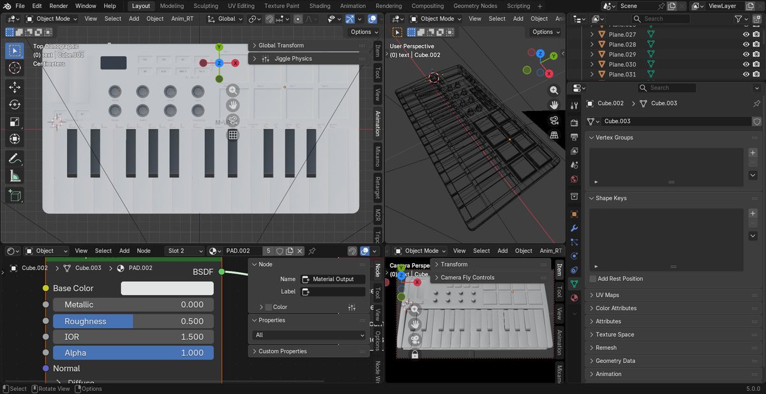Toggle fake user shield for PAD.002 material

point(280,251)
